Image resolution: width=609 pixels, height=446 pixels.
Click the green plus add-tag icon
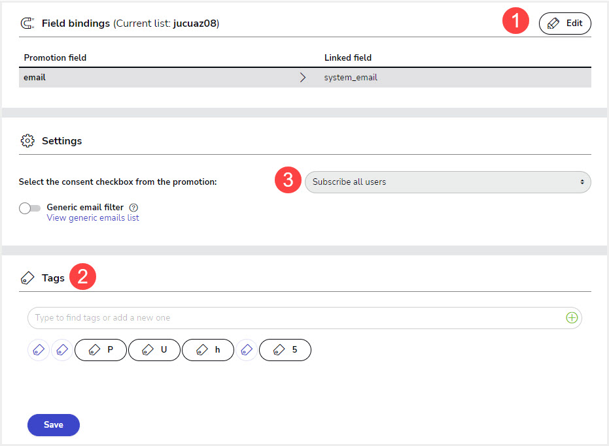572,317
